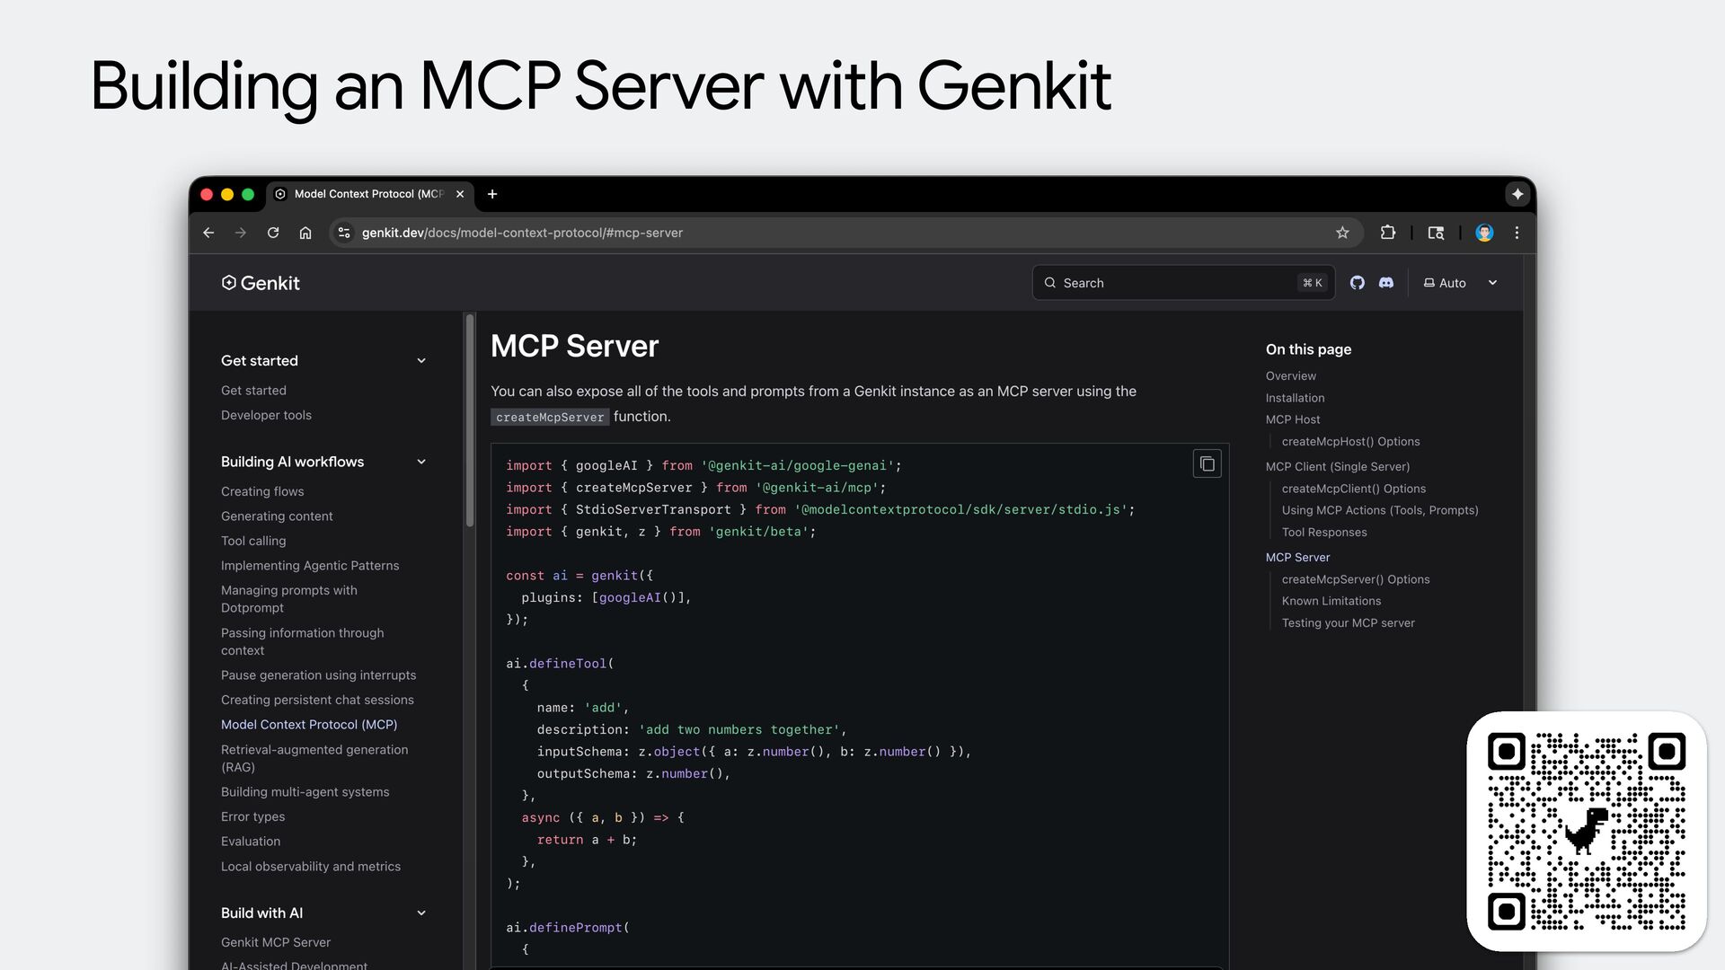1725x970 pixels.
Task: Click the Gemini sparkle icon in tab bar
Action: (x=1517, y=194)
